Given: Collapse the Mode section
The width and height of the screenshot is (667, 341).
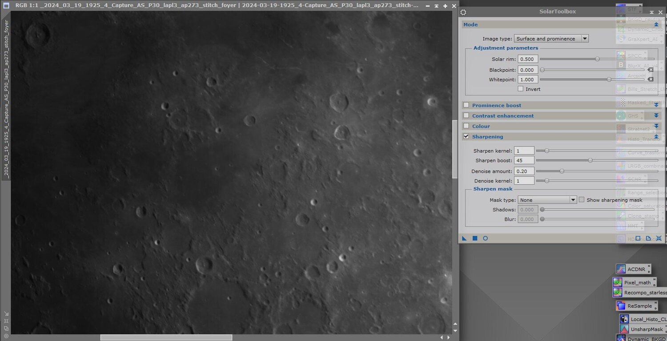Looking at the screenshot, I should [x=656, y=24].
